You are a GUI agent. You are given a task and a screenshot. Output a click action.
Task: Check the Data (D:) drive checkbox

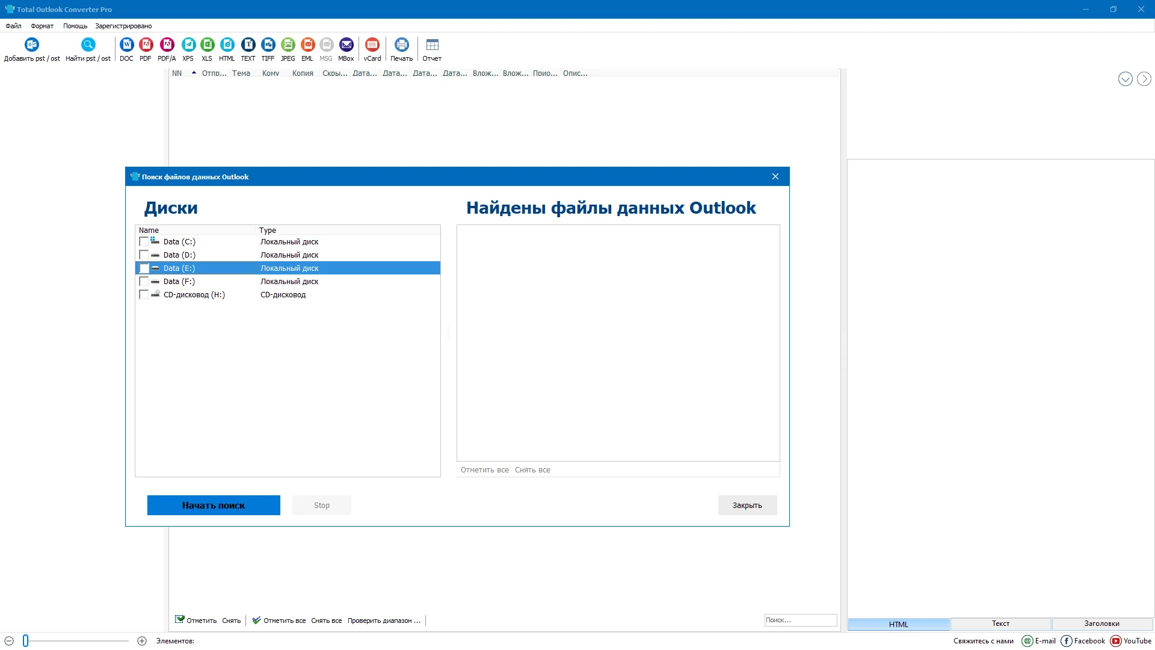pos(144,255)
